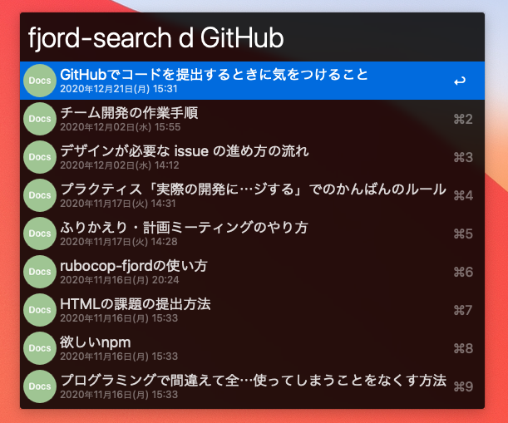Click the search field containing 'fjord-search d GitHub'
This screenshot has height=423, width=508.
click(x=252, y=37)
